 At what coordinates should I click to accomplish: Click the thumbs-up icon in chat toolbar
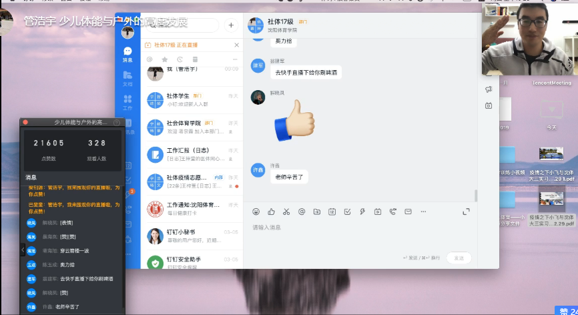coord(271,212)
